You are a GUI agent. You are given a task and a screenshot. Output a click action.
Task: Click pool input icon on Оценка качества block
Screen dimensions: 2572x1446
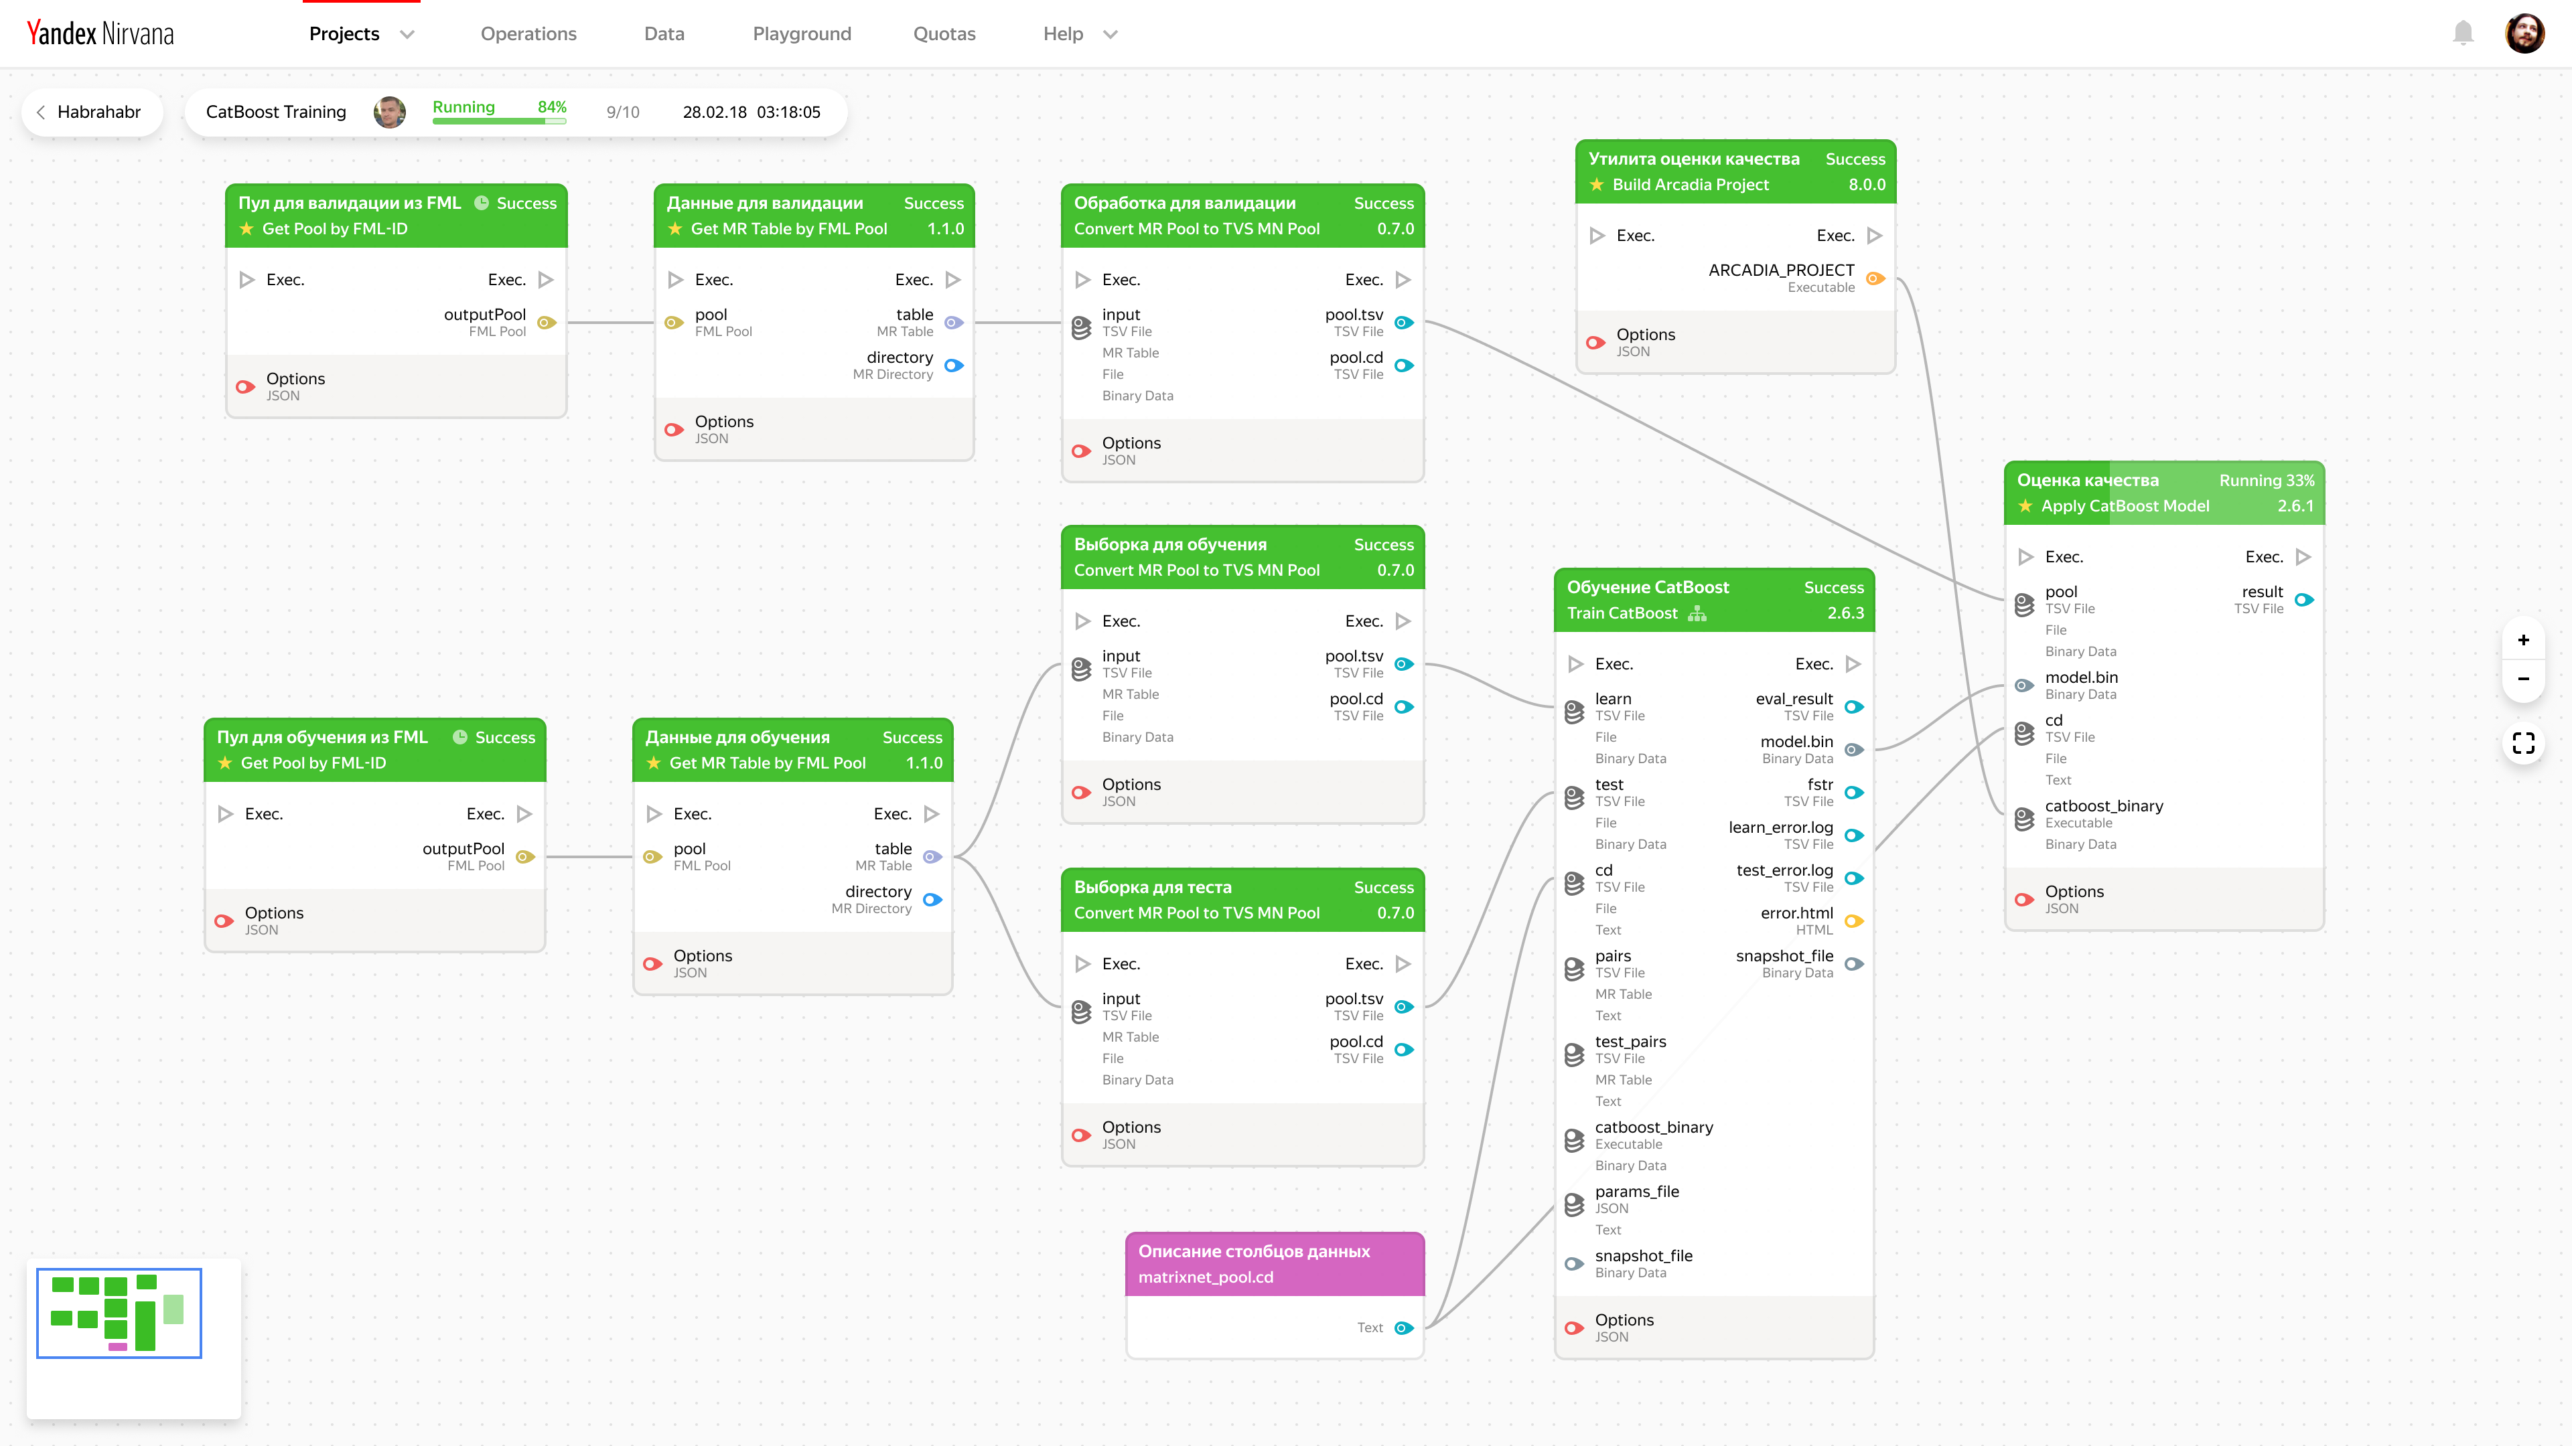pyautogui.click(x=2024, y=605)
